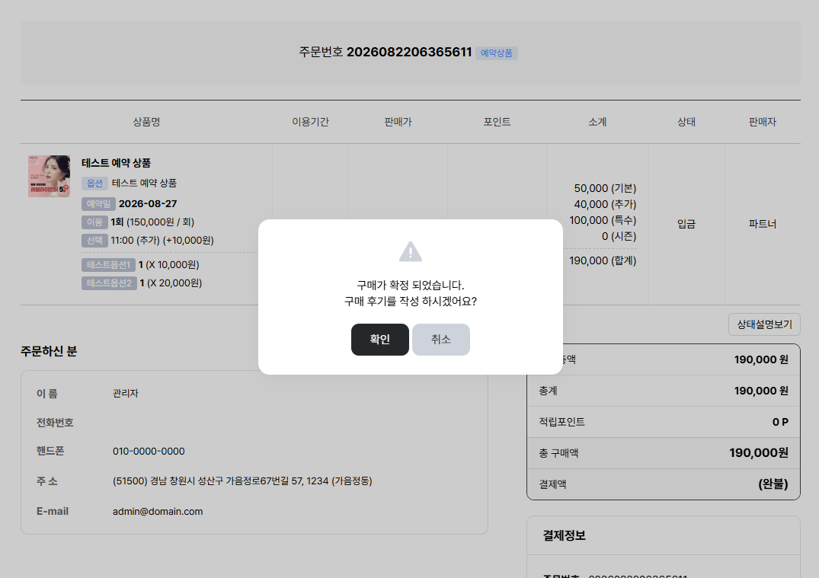The width and height of the screenshot is (819, 578).
Task: Click the 예약일 tag label
Action: click(98, 204)
